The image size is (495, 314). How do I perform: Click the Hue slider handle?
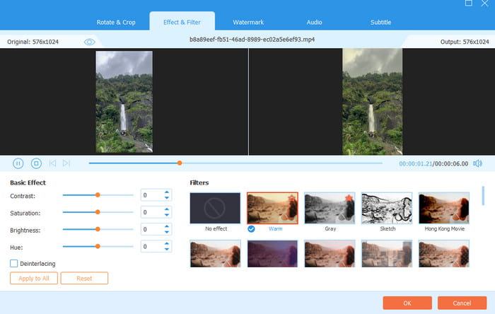[98, 246]
